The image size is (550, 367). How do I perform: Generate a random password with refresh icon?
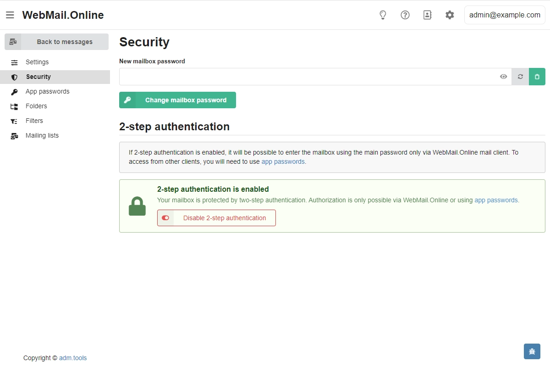pos(520,77)
